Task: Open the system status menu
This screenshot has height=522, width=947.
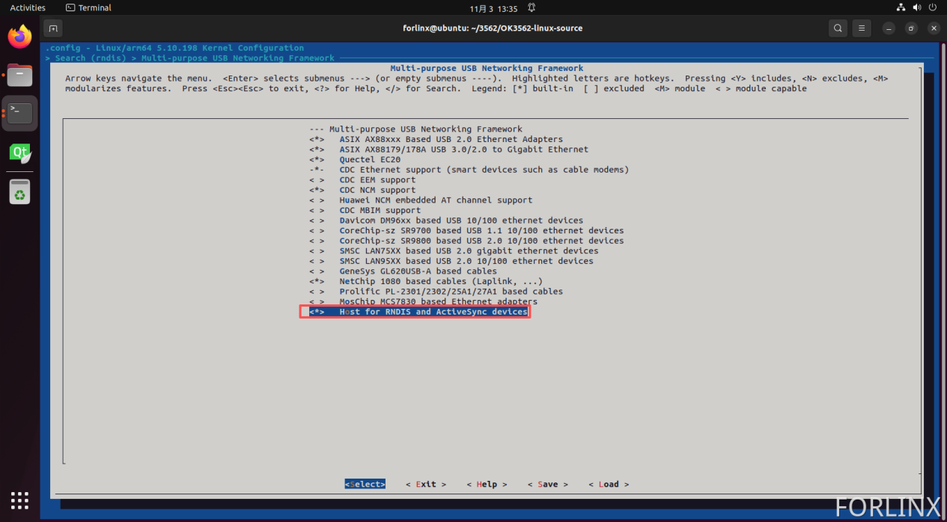Action: click(916, 7)
